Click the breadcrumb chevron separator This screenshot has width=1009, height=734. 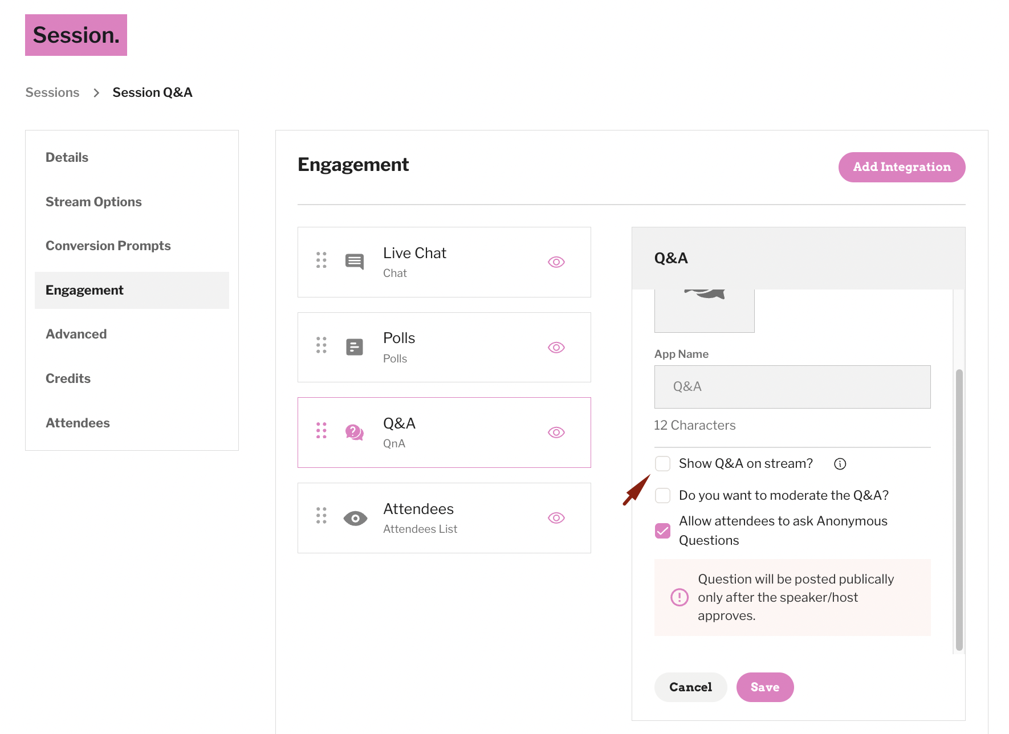pos(96,93)
